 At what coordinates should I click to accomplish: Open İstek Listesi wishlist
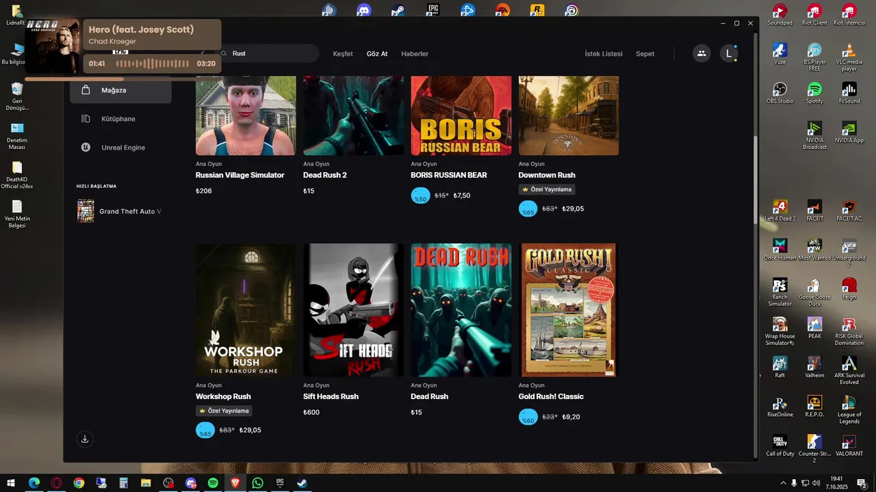(604, 54)
